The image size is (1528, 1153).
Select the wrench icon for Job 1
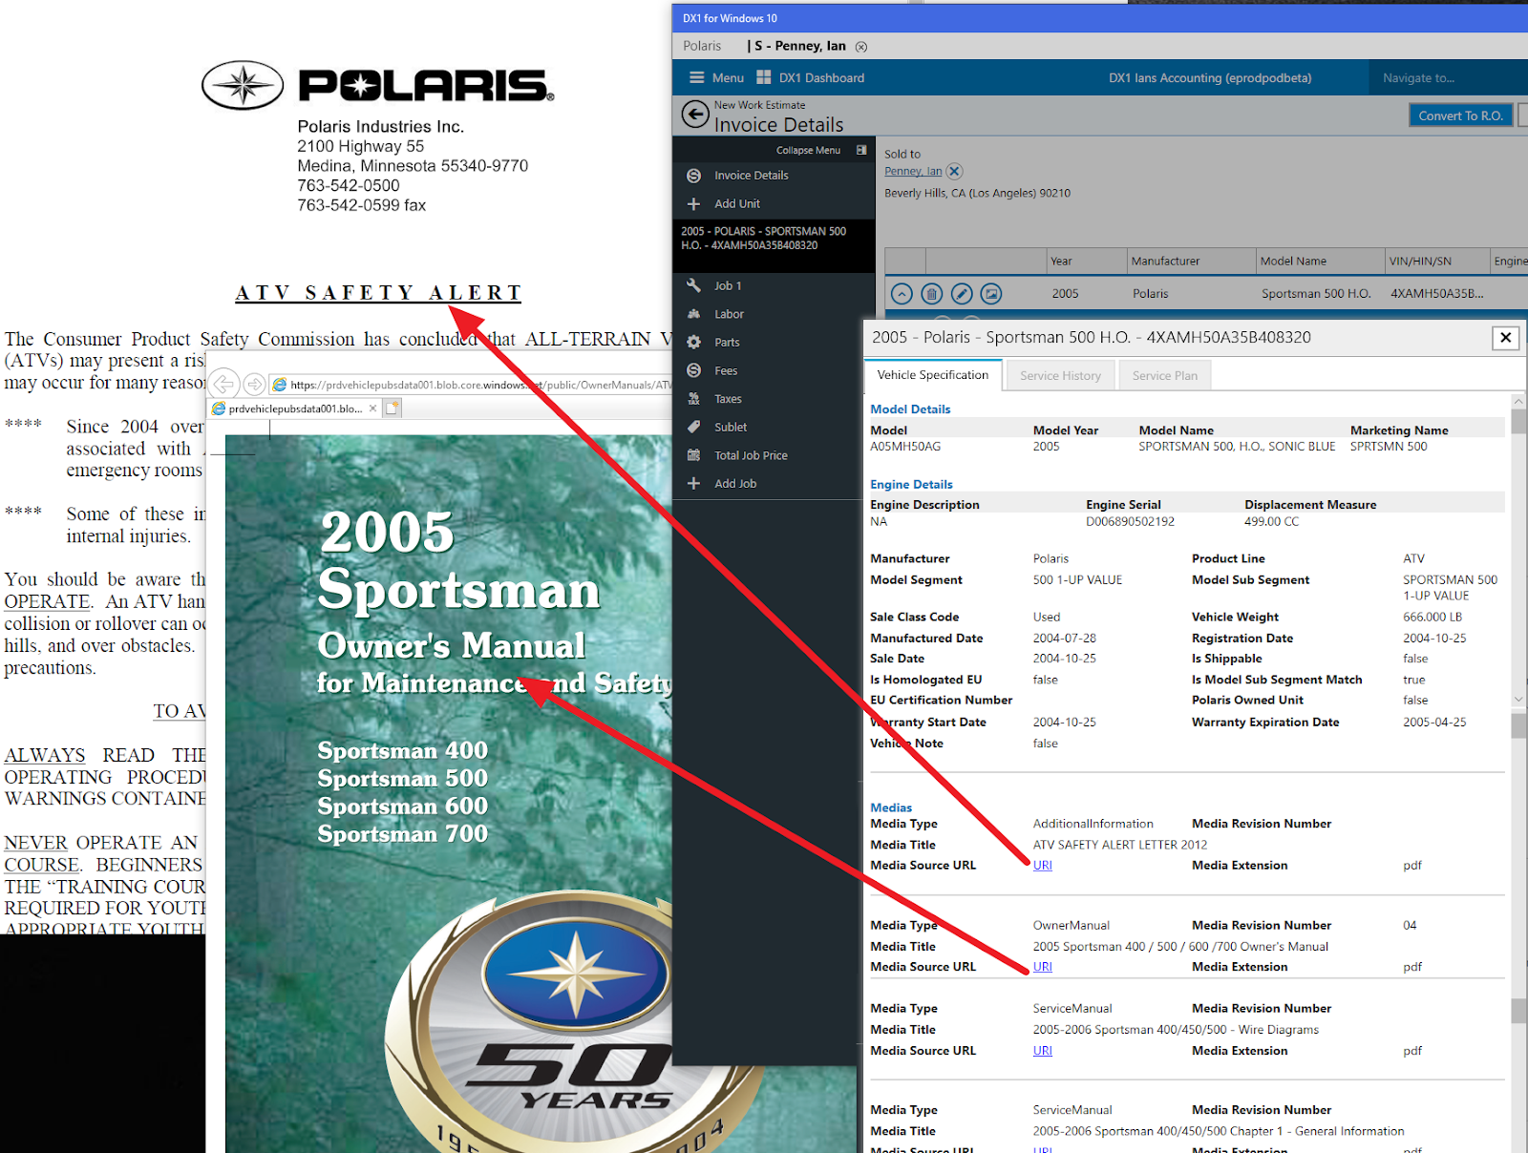click(694, 285)
